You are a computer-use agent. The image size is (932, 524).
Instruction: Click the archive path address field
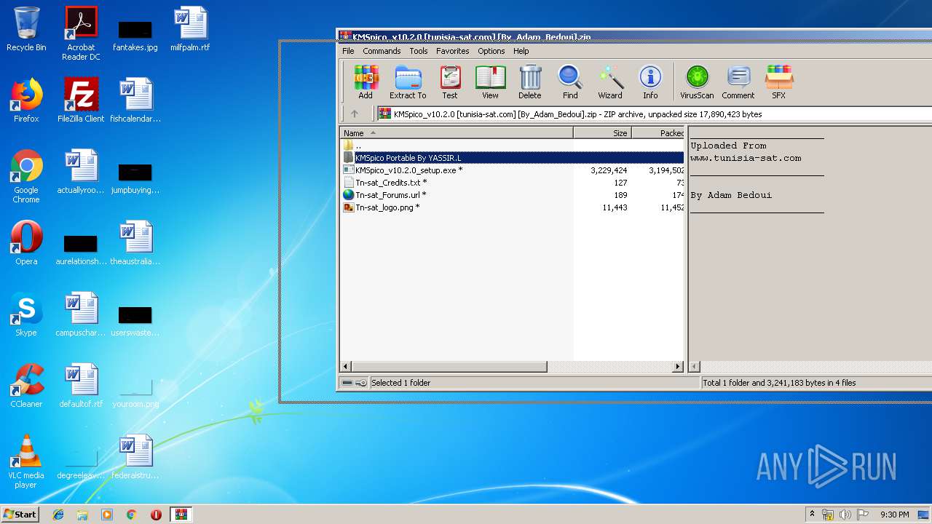[x=654, y=114]
